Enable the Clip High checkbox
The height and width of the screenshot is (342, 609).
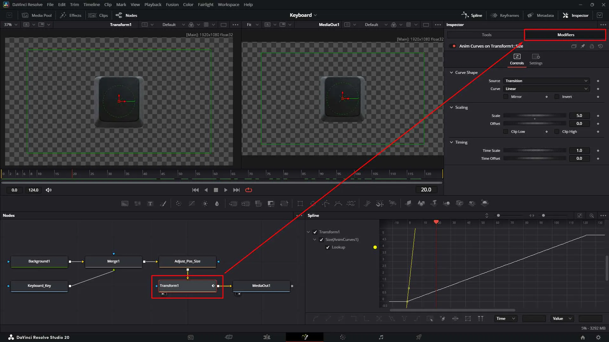click(x=557, y=132)
